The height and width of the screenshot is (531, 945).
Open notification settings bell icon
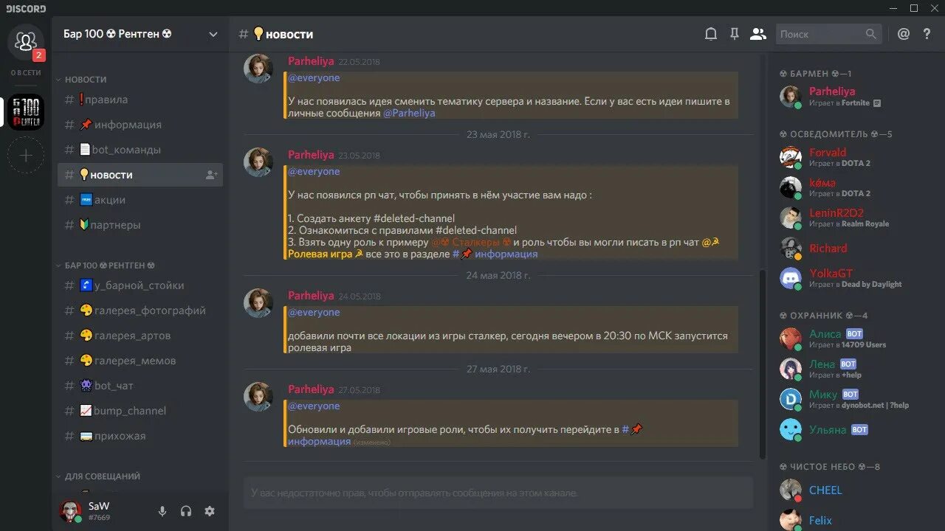pyautogui.click(x=710, y=34)
